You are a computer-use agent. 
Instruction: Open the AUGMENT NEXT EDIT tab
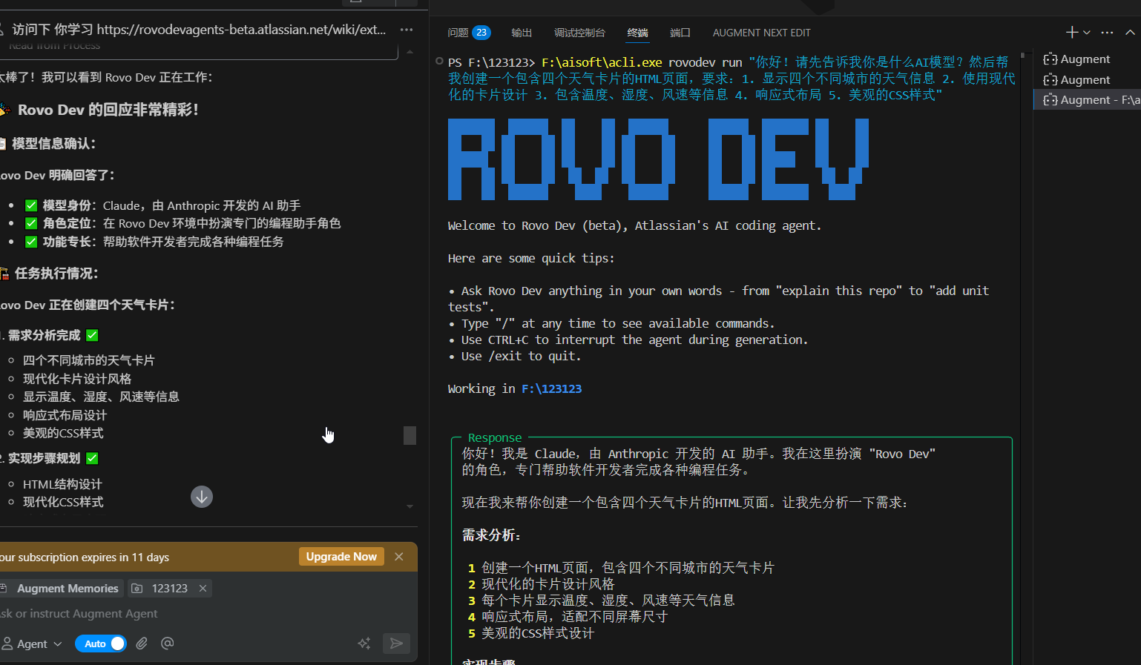pyautogui.click(x=761, y=33)
